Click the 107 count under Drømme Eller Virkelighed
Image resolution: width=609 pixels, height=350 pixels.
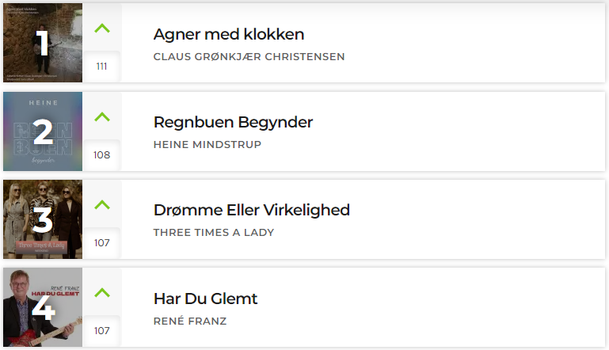[x=101, y=243]
